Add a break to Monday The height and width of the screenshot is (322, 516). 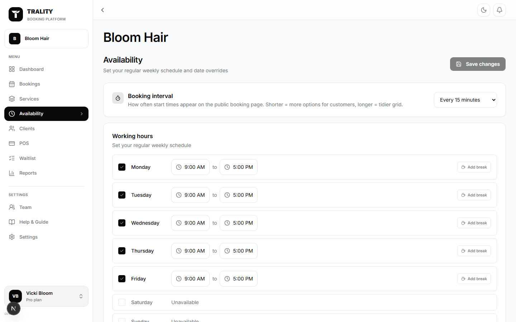tap(474, 167)
